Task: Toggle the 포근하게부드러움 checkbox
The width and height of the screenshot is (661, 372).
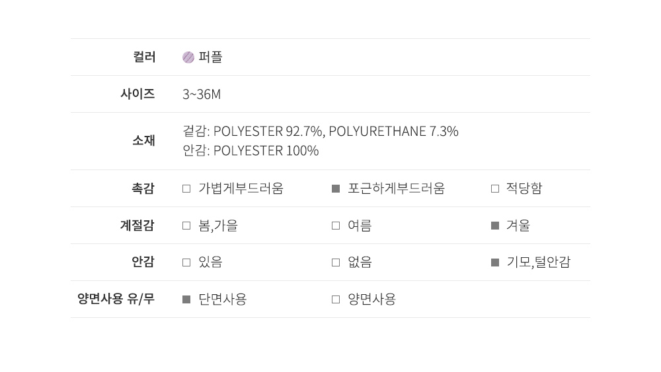Action: (x=336, y=189)
